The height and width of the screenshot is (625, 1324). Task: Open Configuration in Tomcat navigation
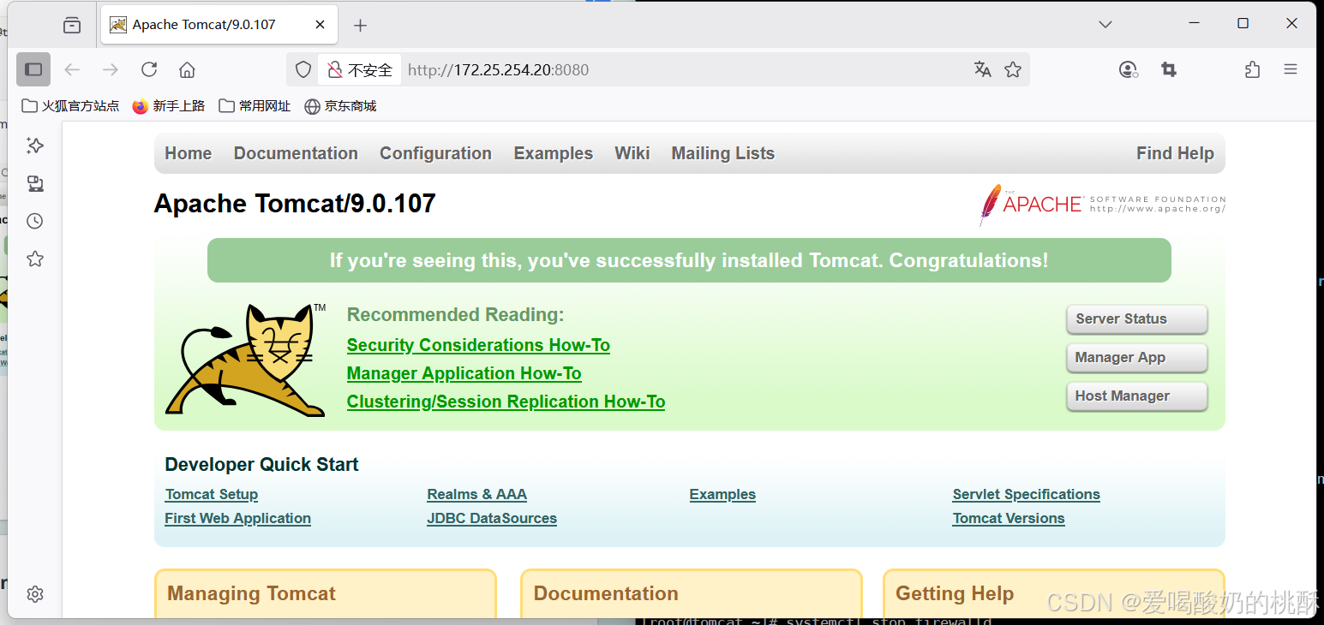click(x=435, y=153)
